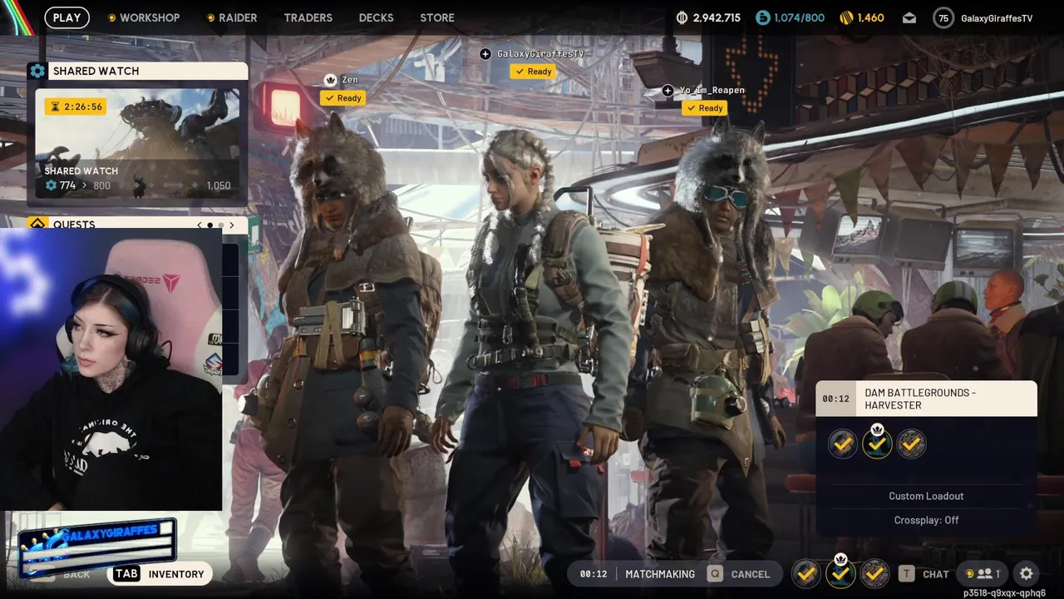The height and width of the screenshot is (599, 1064).
Task: Click the plus icon beside Yo_im_Reapen
Action: coord(667,90)
